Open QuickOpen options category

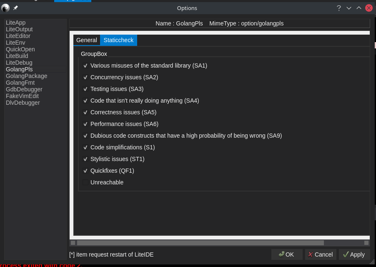pos(35,49)
